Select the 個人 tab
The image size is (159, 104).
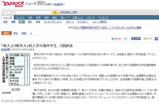[x=63, y=17]
